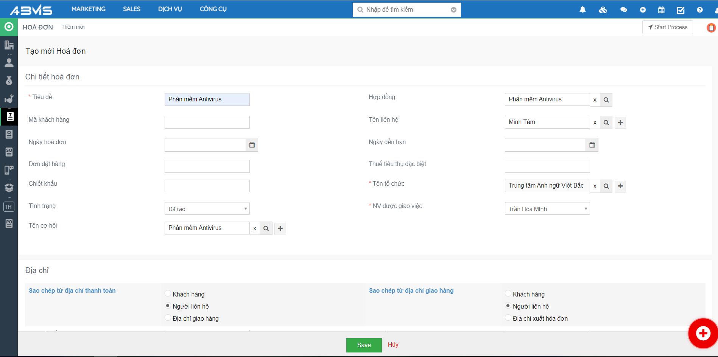
Task: Add new contact beside Tên liên hệ
Action: pyautogui.click(x=620, y=123)
